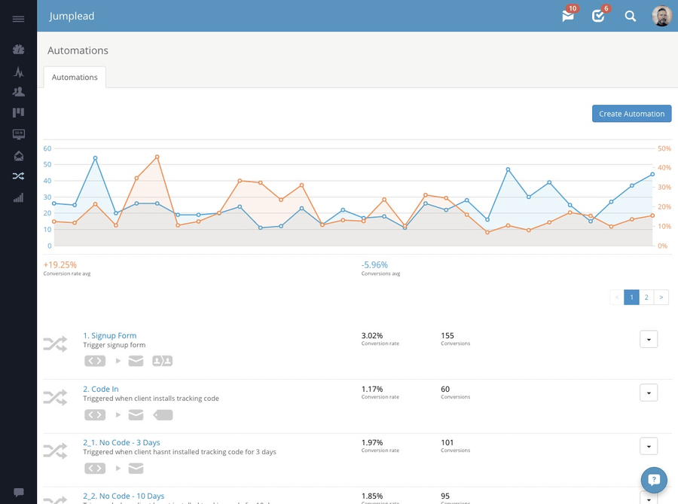Go to page 2 of automations list
678x504 pixels.
(646, 298)
